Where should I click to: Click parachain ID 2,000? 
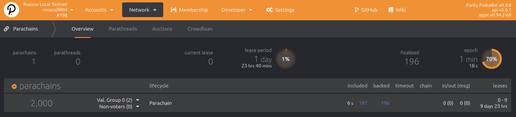(x=42, y=103)
